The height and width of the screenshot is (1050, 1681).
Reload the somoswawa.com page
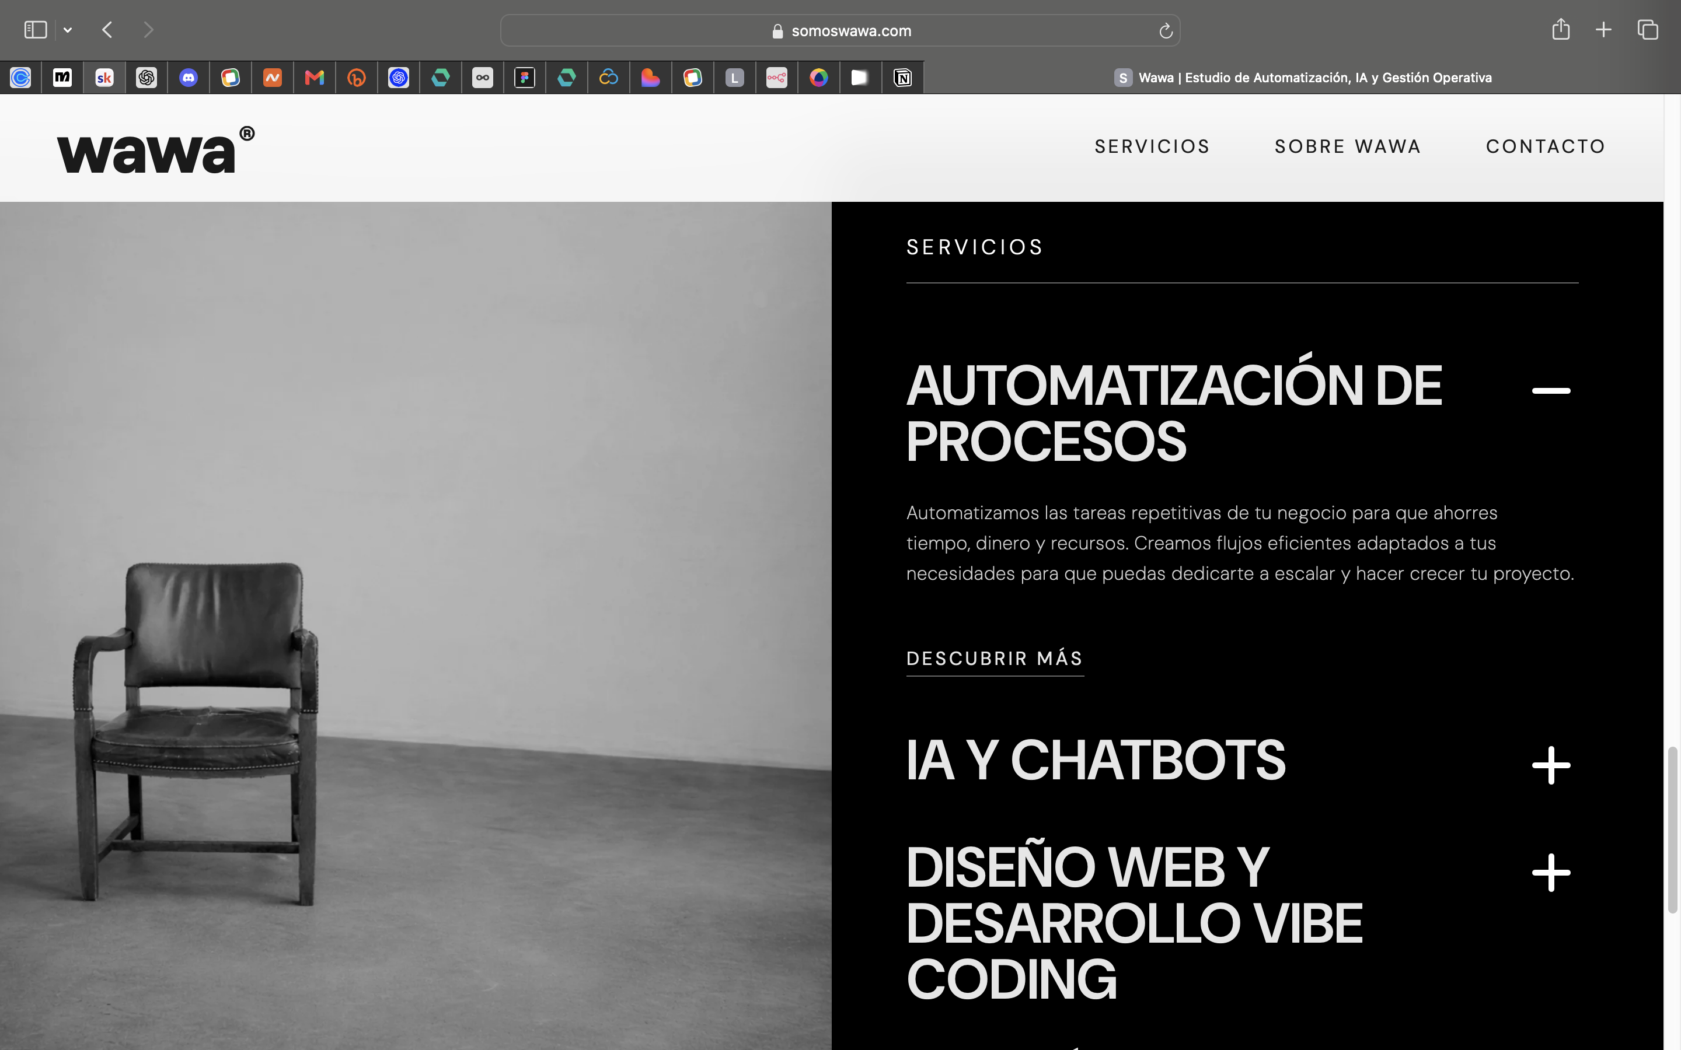(1165, 30)
